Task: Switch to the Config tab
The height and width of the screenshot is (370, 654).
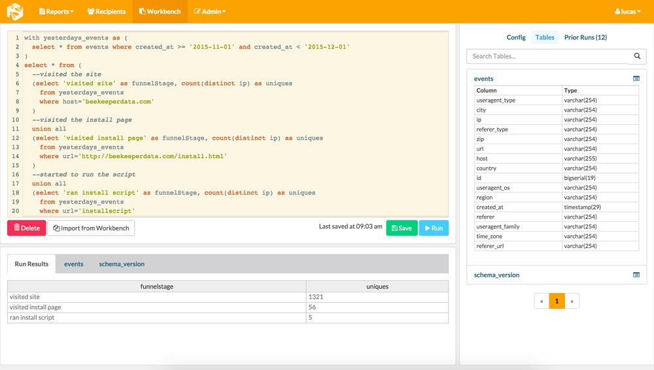Action: pos(516,38)
